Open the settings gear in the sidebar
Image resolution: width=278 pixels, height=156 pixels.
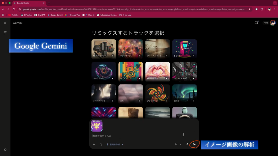5,149
